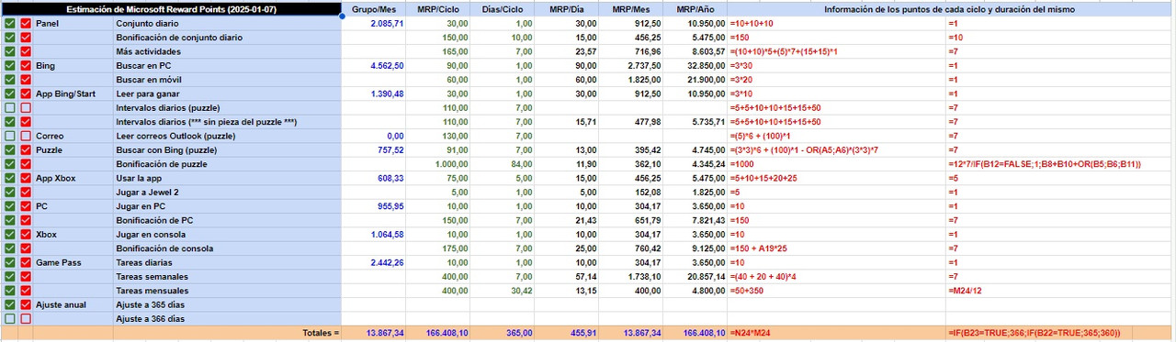The image size is (1176, 342).
Task: Select the formula cell =10+10+10
Action: point(836,23)
